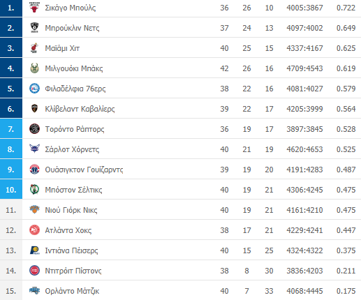Click the rank 10 light-blue position badge
The image size is (361, 300).
(11, 190)
